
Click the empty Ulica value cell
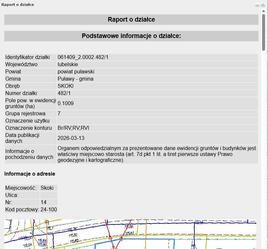pyautogui.click(x=48, y=195)
